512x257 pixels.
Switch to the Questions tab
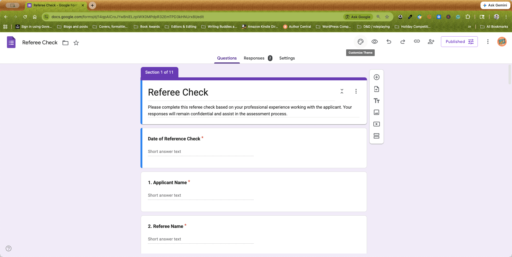[227, 58]
